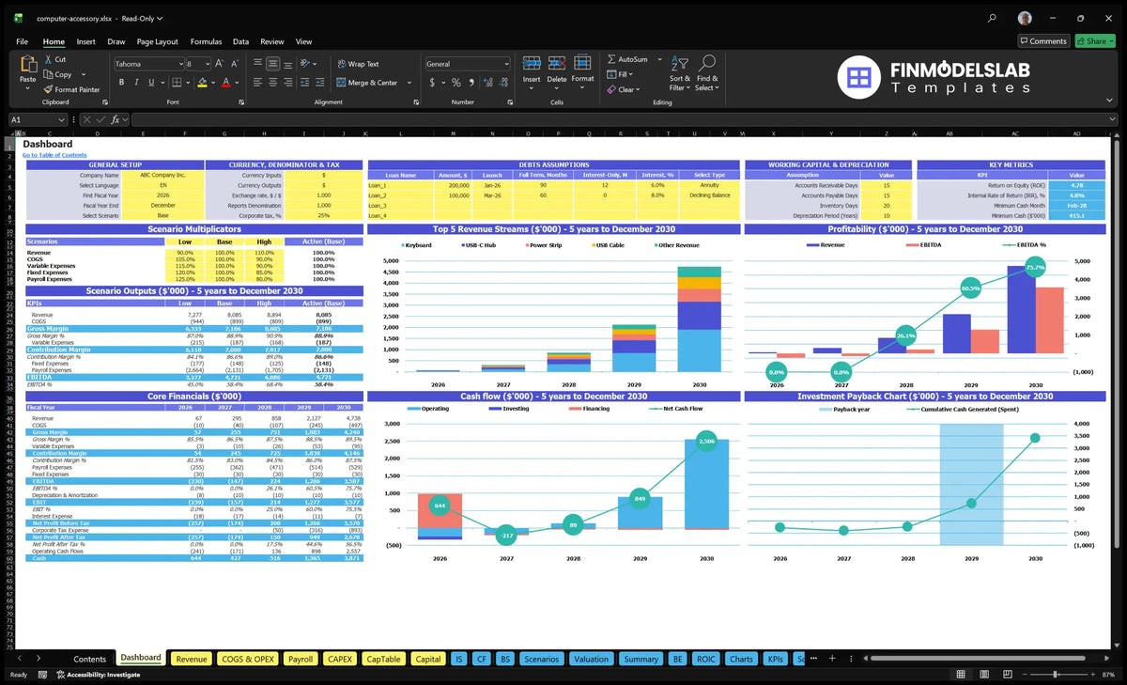Viewport: 1127px width, 685px height.
Task: Click the Cut scissors icon
Action: [48, 59]
